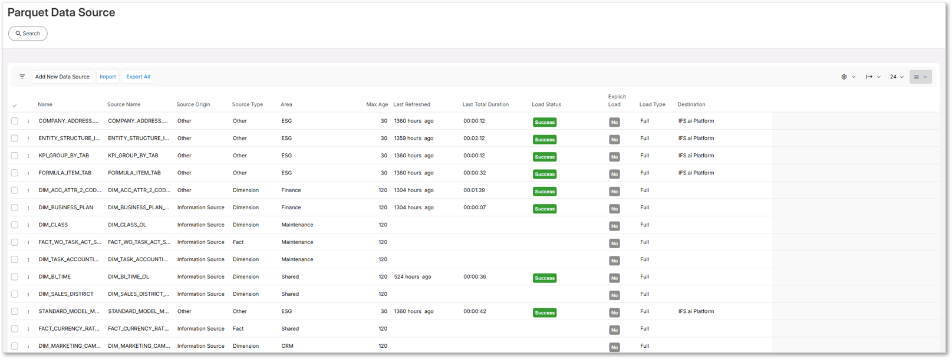This screenshot has width=952, height=359.
Task: Tick checkbox for COMPANY_ADDRESS row
Action: 15,121
